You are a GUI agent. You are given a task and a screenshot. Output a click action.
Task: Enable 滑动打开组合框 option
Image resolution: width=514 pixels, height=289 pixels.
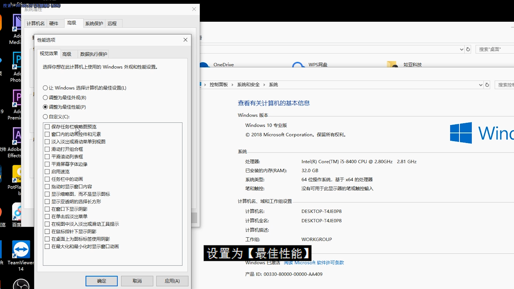pyautogui.click(x=47, y=149)
